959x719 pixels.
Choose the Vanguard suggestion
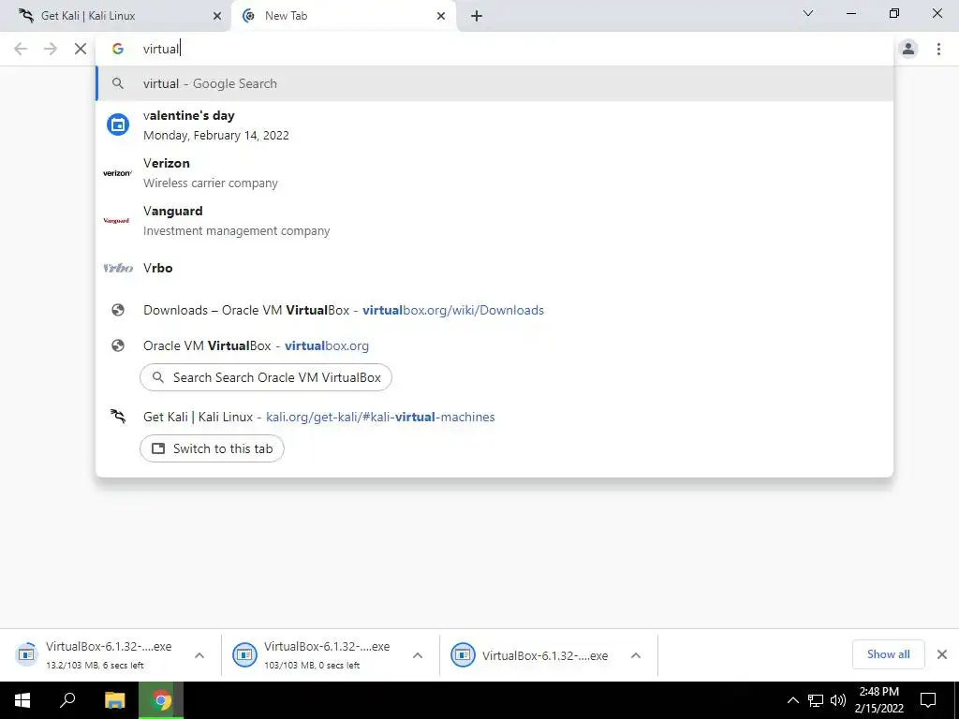[x=494, y=221]
